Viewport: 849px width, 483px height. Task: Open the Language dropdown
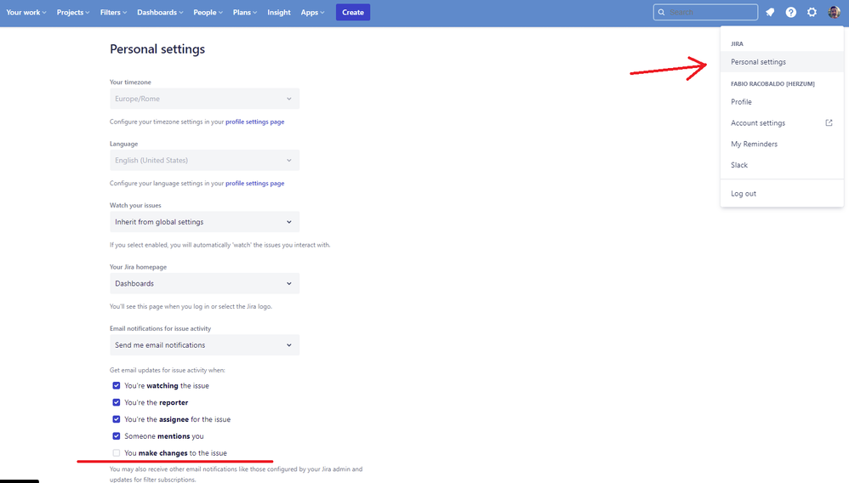point(204,160)
